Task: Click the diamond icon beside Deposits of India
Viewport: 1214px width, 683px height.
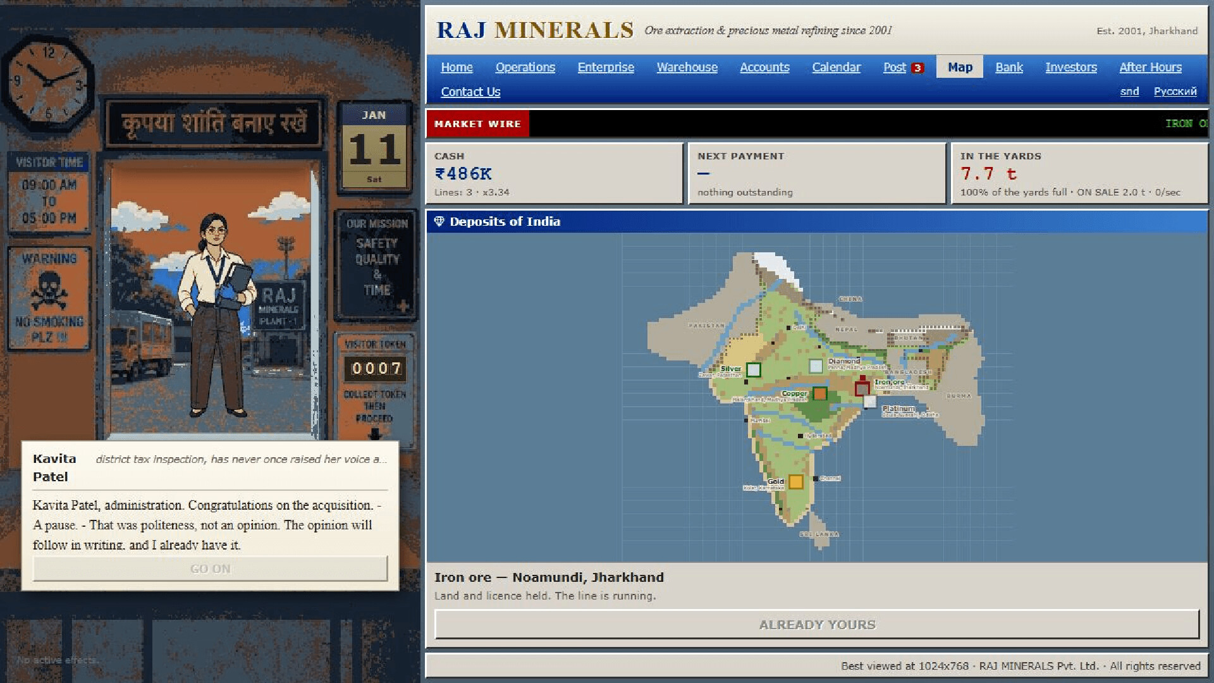Action: (439, 221)
